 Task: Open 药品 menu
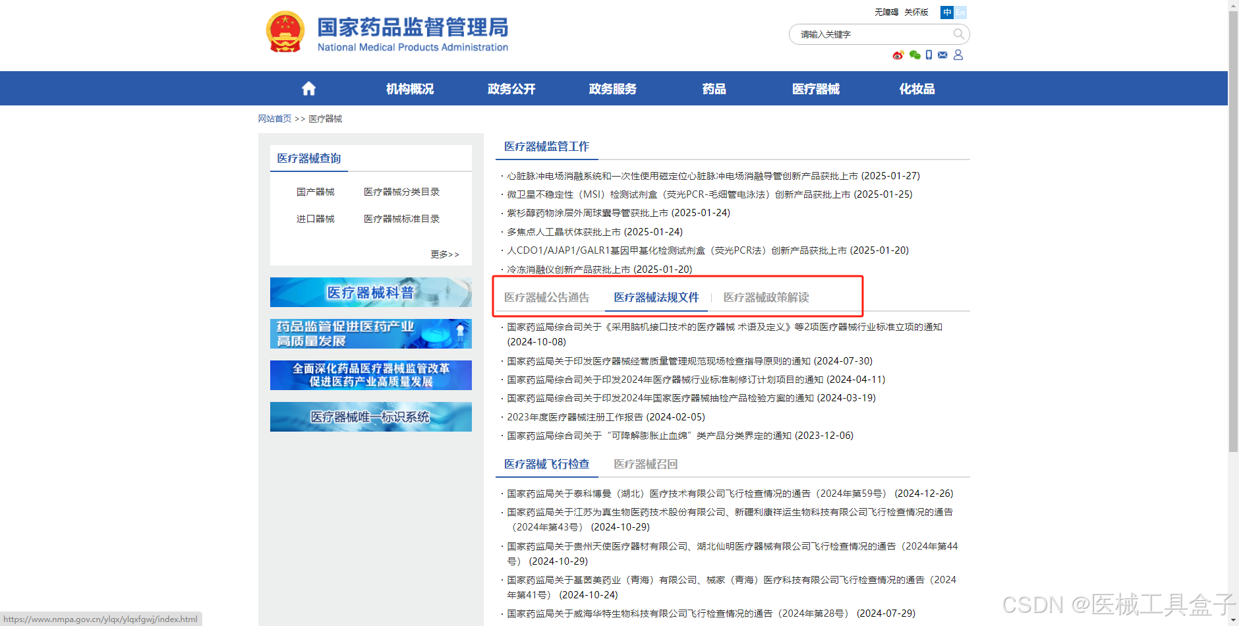pos(714,89)
